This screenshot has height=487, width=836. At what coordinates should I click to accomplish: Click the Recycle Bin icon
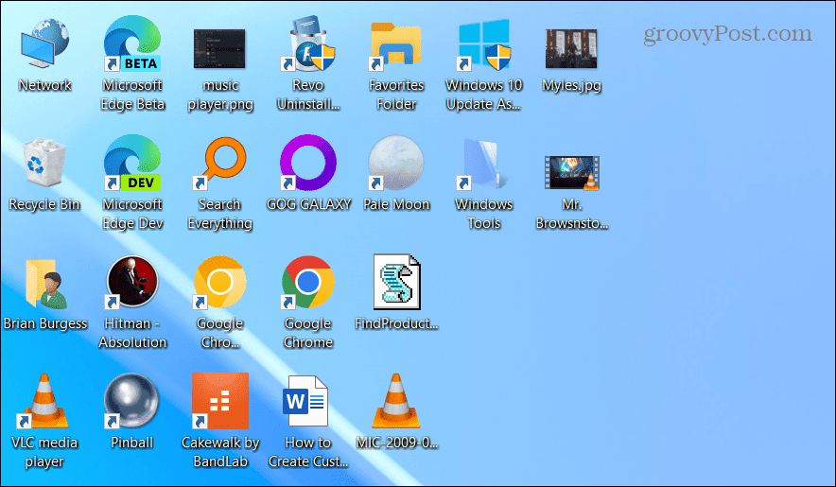click(44, 166)
